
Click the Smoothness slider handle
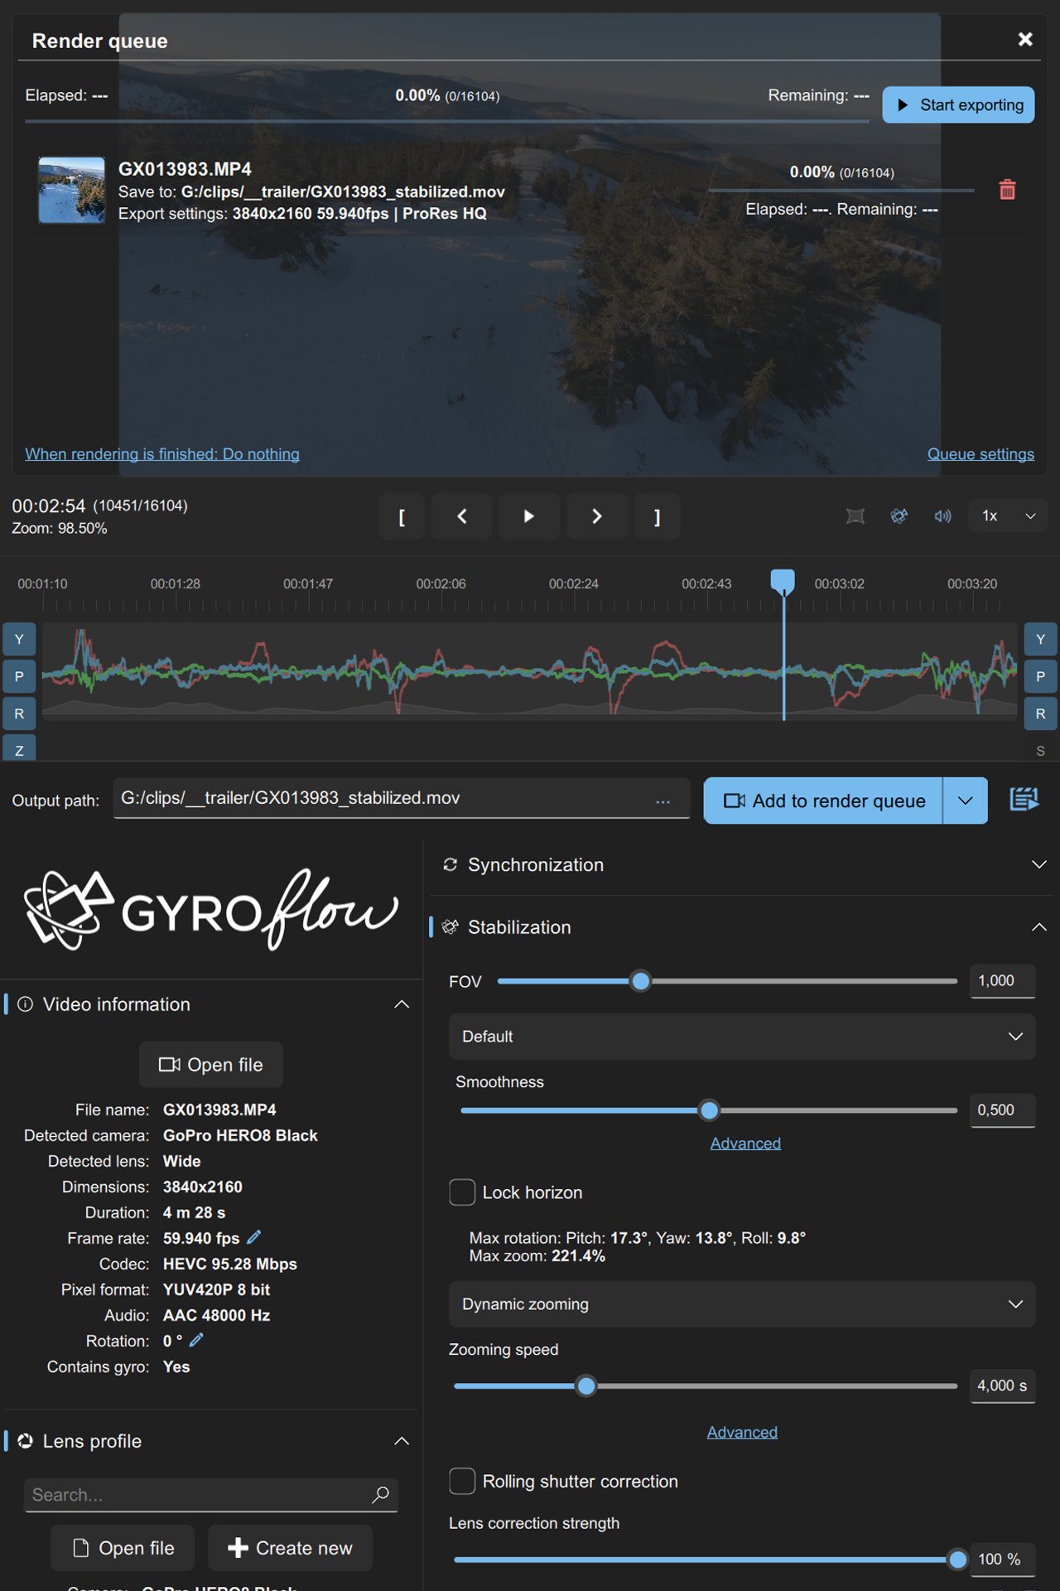click(709, 1110)
